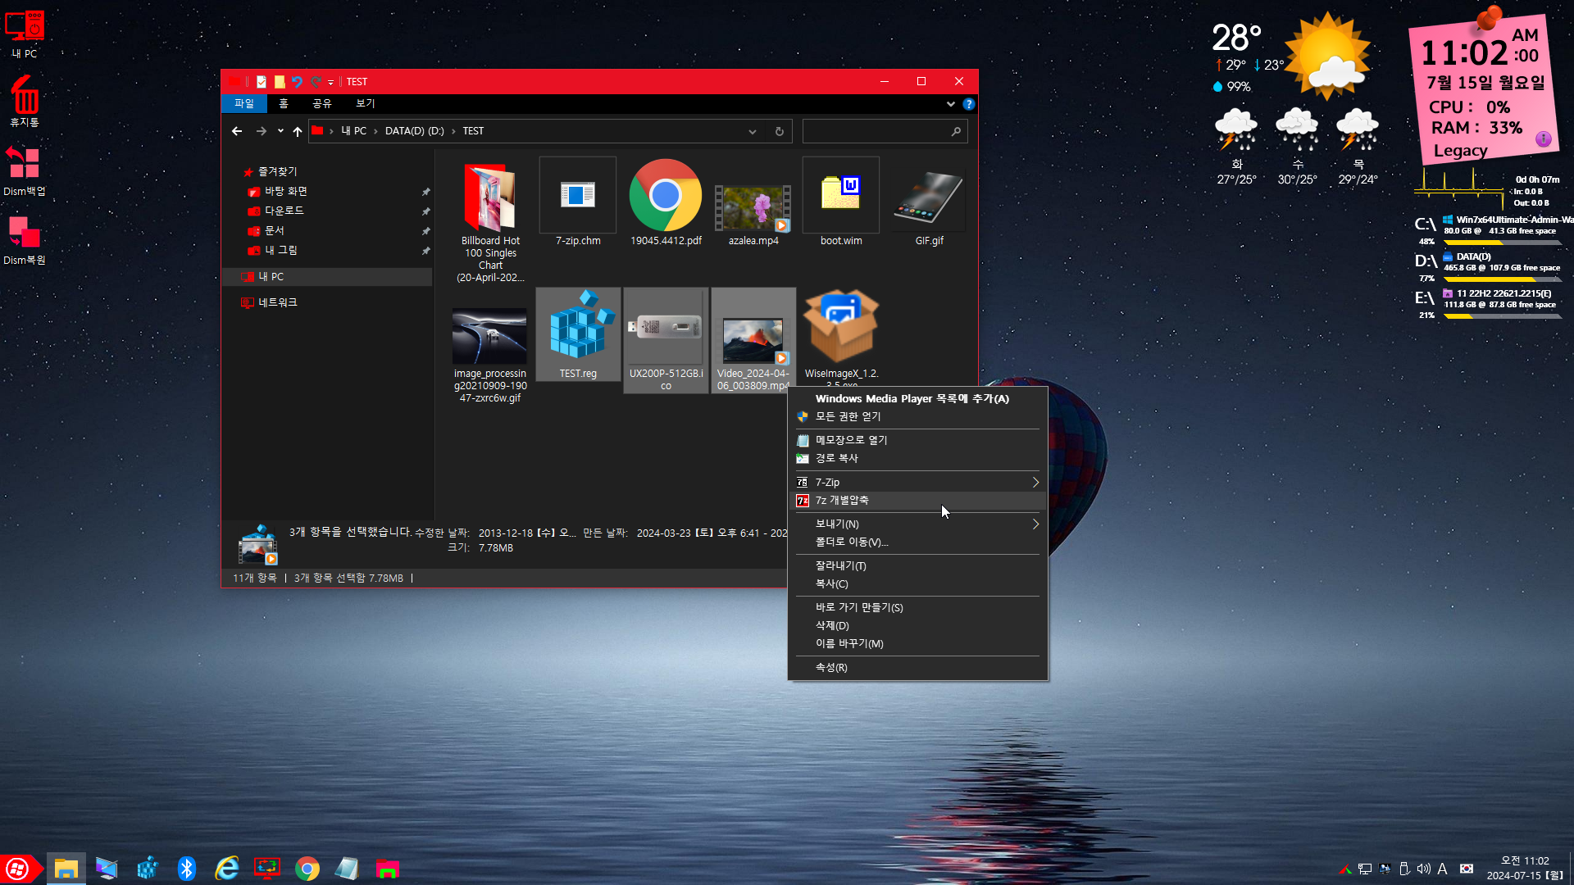Open the Dism백업 desktop icon
Screen dimensions: 1574x885
tap(25, 170)
